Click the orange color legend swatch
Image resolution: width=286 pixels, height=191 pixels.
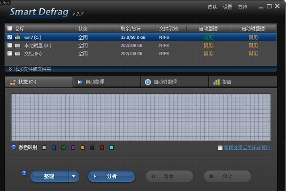click(x=83, y=148)
